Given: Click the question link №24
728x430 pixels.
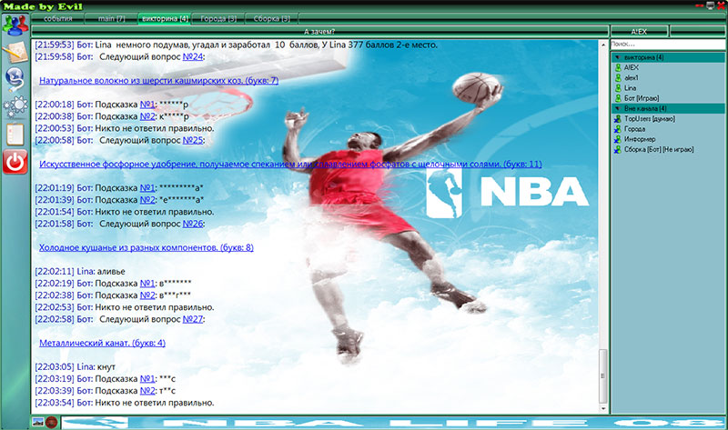Looking at the screenshot, I should click(x=191, y=56).
